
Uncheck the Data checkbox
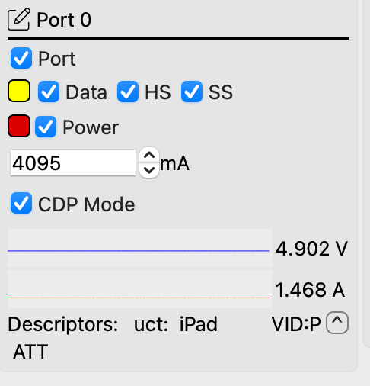click(49, 92)
